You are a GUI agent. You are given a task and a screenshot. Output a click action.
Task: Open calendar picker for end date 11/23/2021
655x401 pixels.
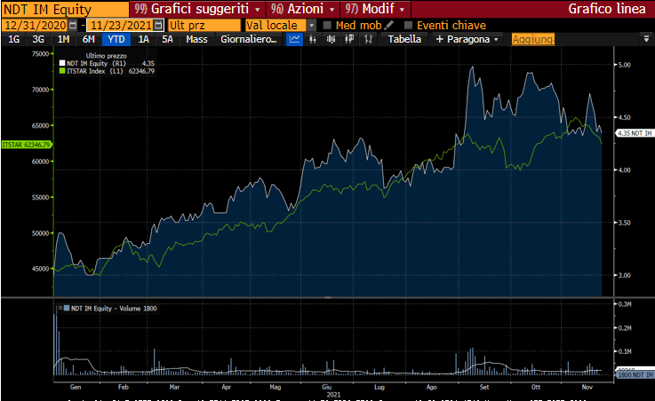coord(158,25)
